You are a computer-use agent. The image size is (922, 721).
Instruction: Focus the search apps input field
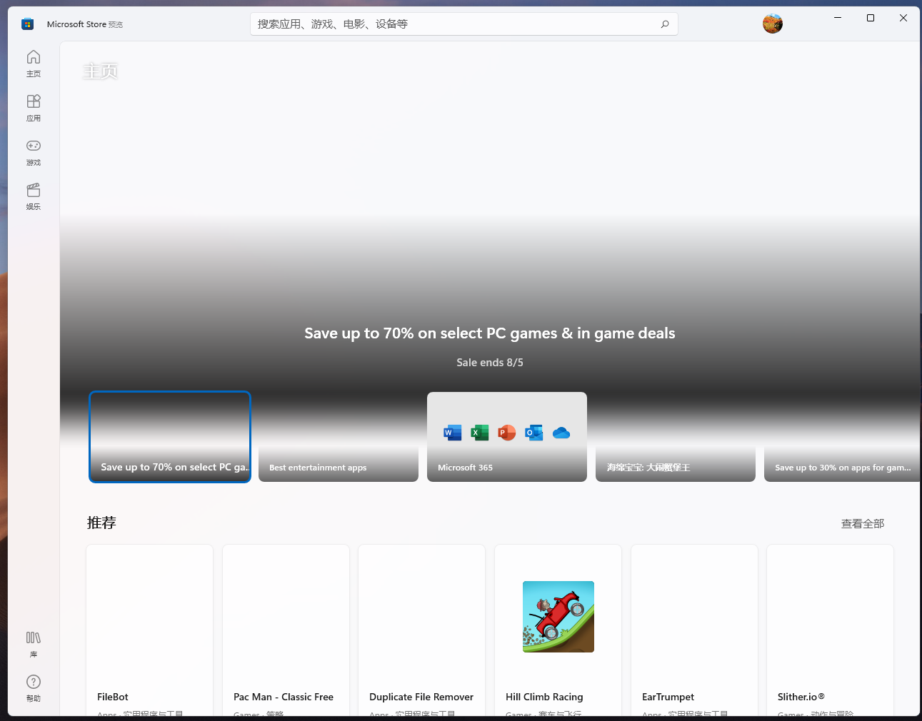coord(464,24)
